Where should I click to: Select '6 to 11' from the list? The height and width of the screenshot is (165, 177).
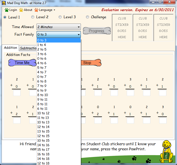click(59, 109)
